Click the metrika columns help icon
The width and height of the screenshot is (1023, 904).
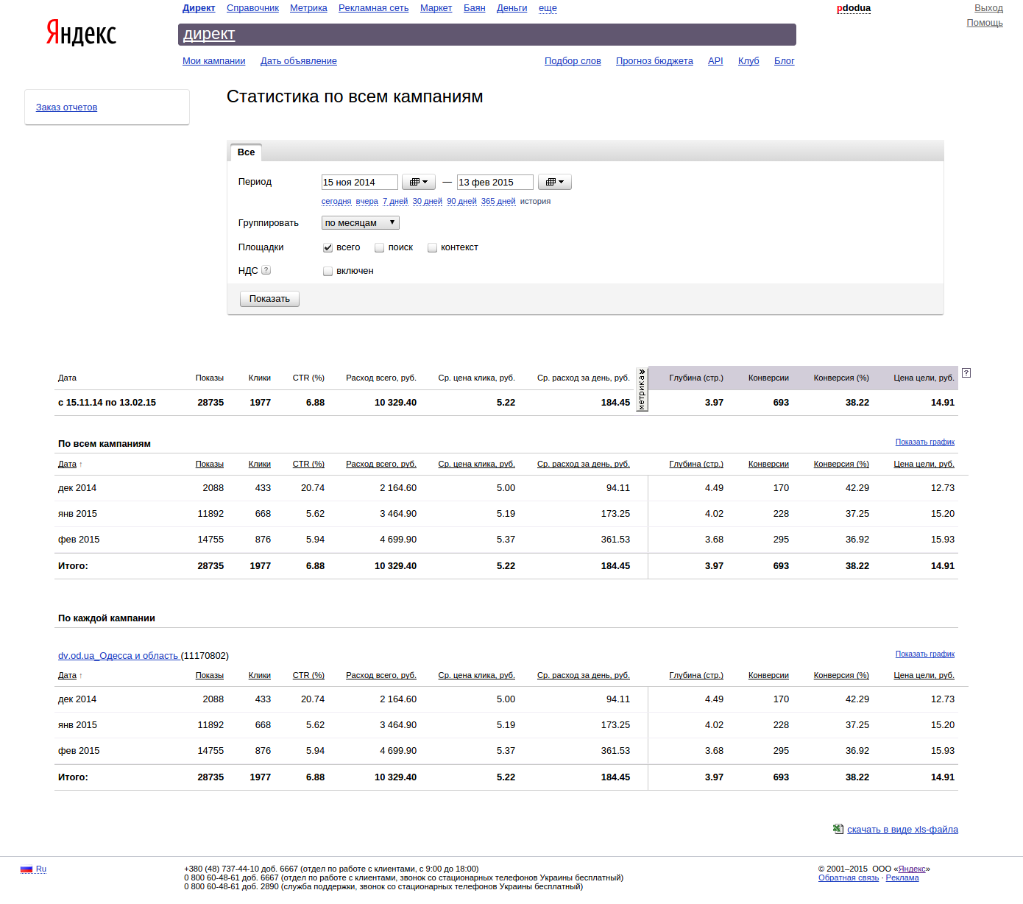pyautogui.click(x=966, y=373)
